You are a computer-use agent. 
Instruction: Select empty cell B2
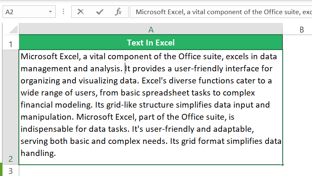[298, 107]
